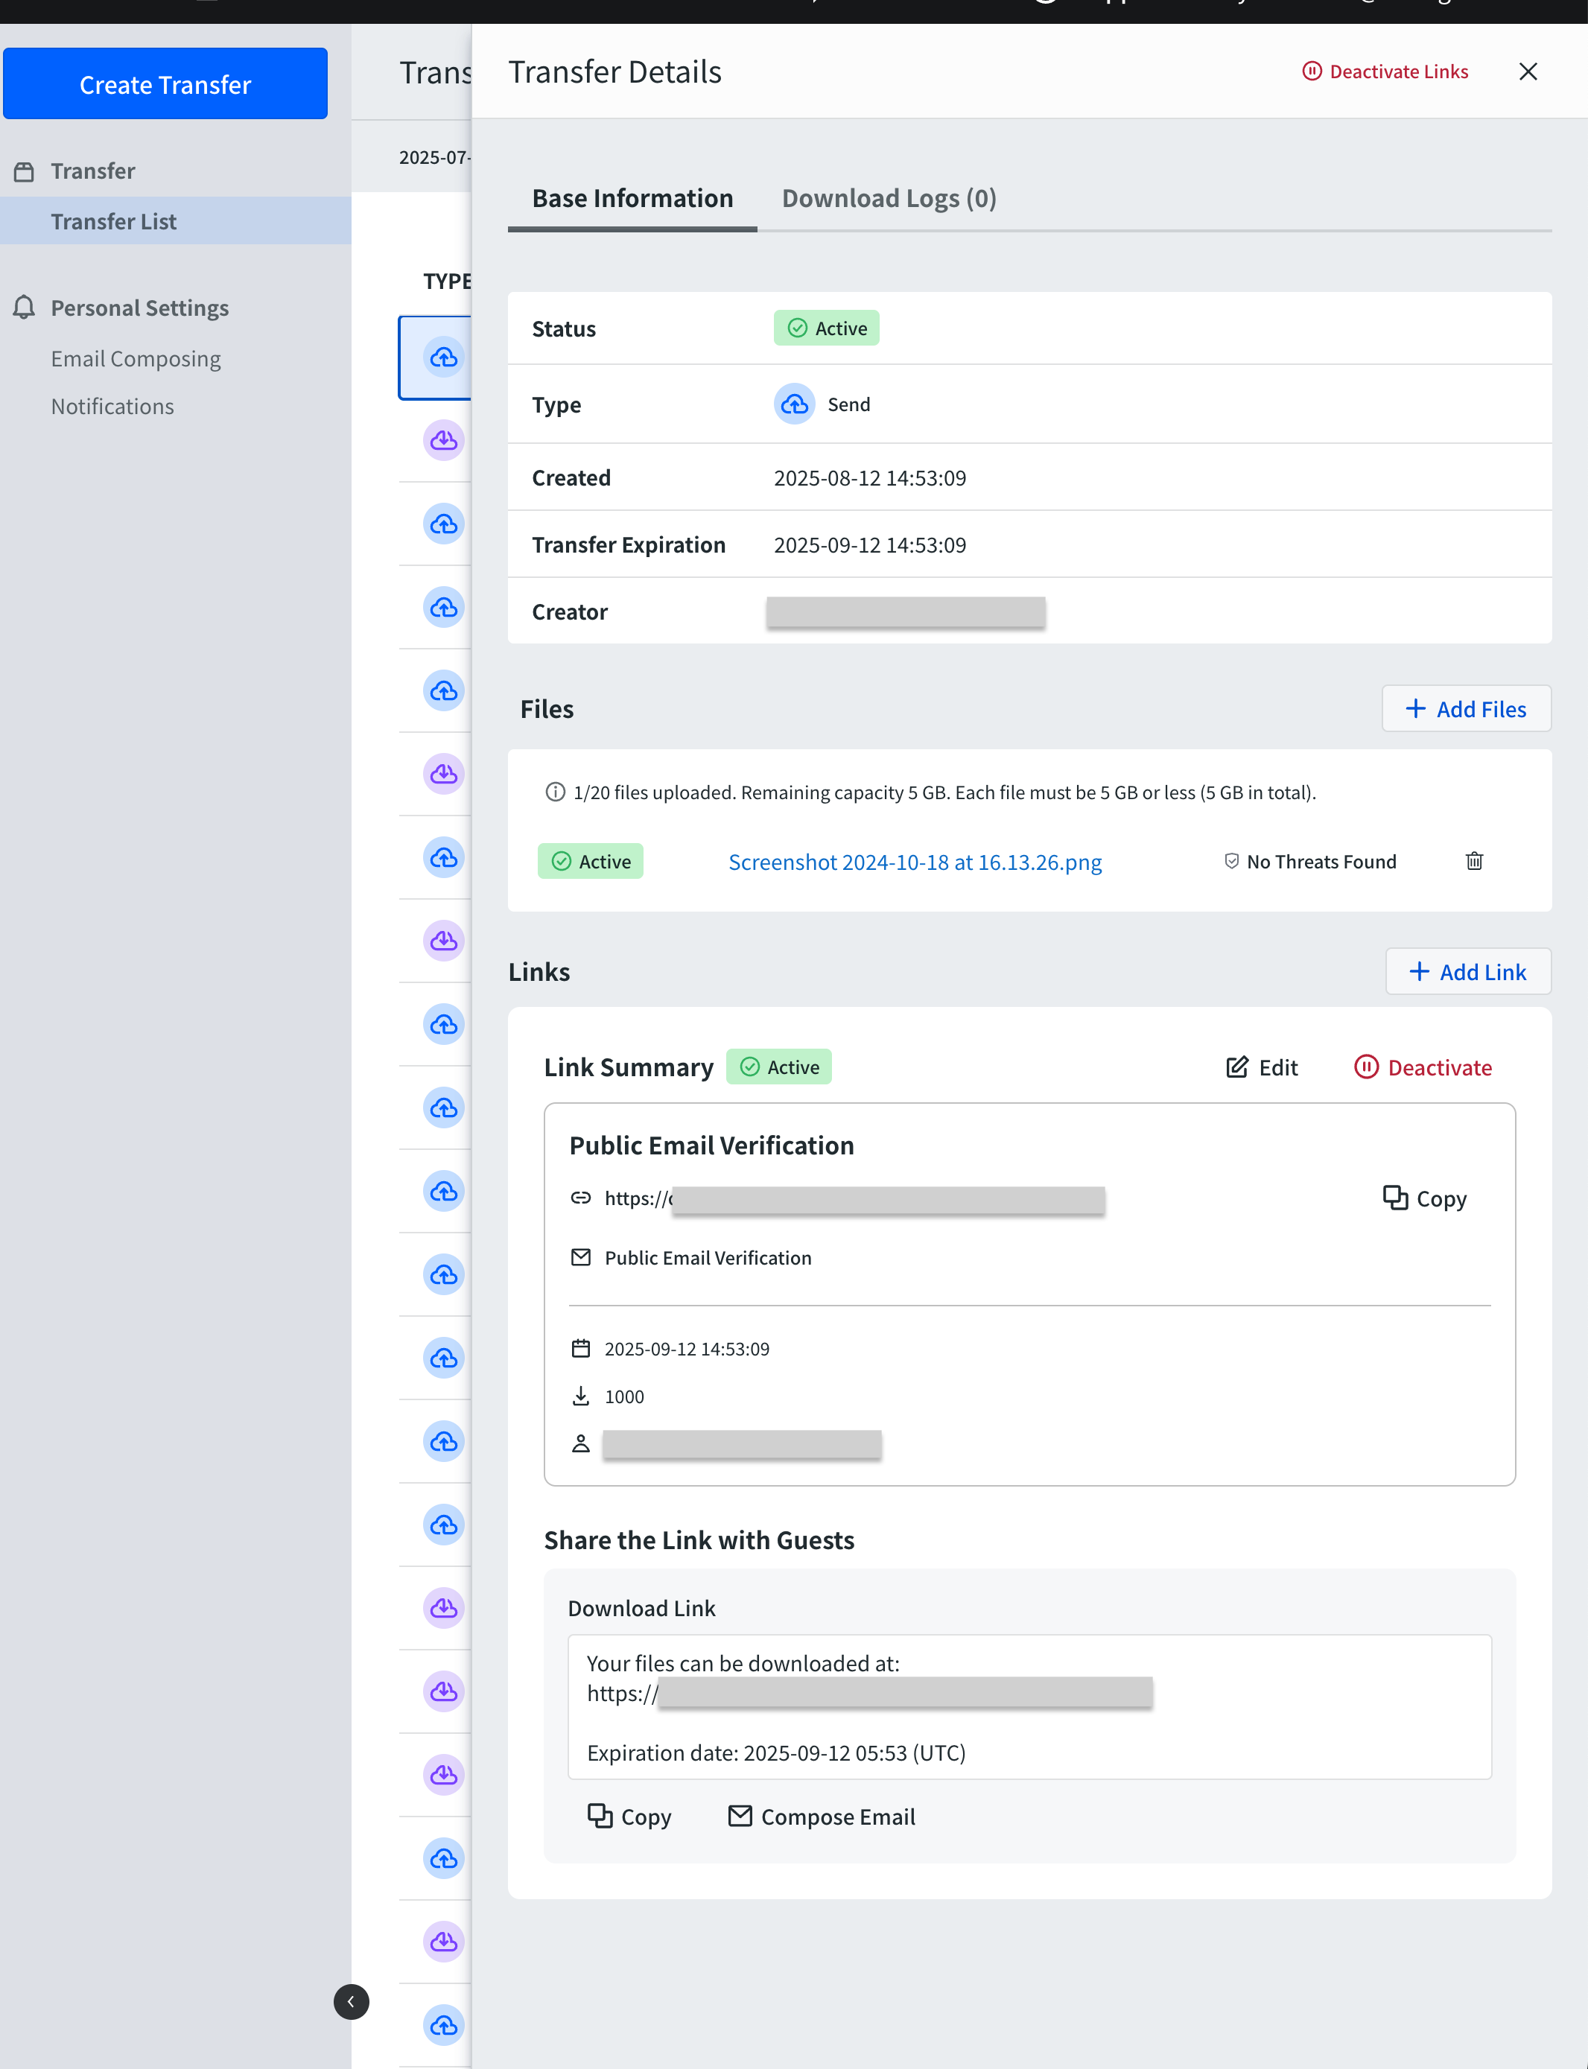This screenshot has height=2069, width=1588.
Task: Open Notifications under Personal Settings
Action: (112, 405)
